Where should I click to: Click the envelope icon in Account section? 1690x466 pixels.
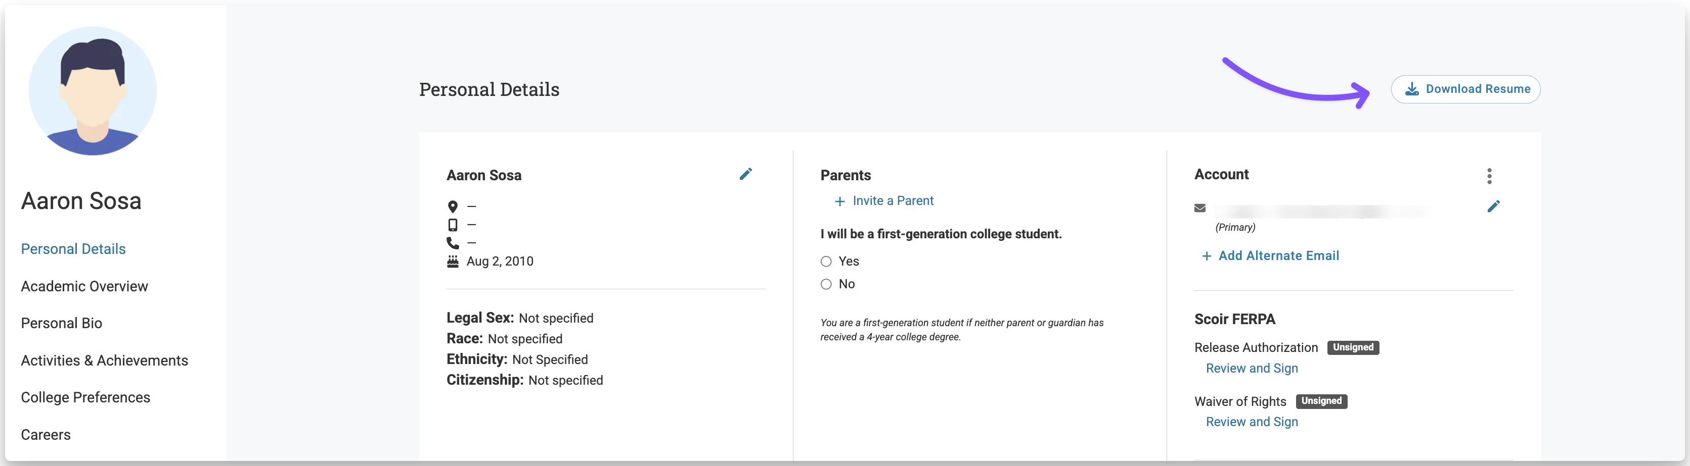1200,208
